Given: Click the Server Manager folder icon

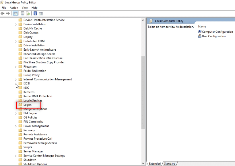Looking at the screenshot, I should click(20, 151).
